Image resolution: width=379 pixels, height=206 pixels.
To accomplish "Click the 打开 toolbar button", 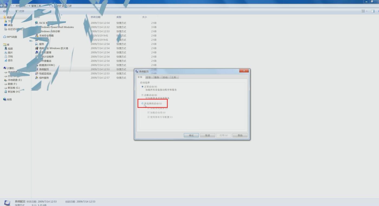I will 20,11.
